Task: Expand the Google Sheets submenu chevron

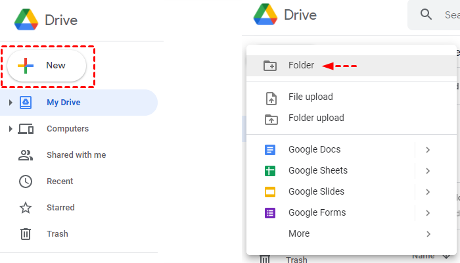Action: click(428, 170)
